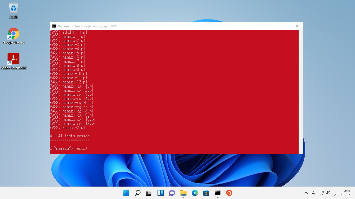The width and height of the screenshot is (355, 199).
Task: Open Microsoft Store from the taskbar
Action: point(206,193)
